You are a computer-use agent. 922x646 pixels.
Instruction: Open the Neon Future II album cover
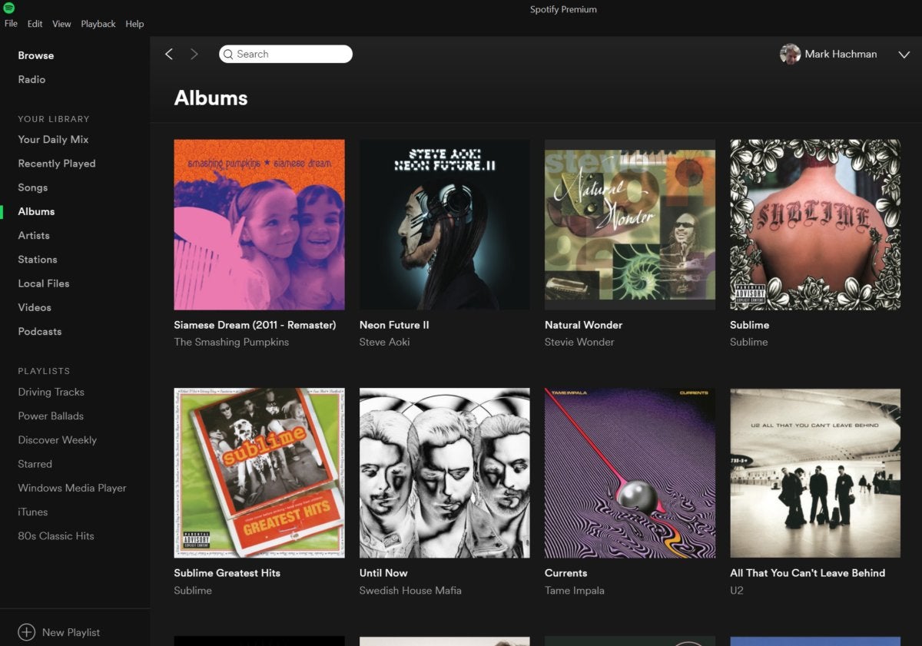(445, 224)
